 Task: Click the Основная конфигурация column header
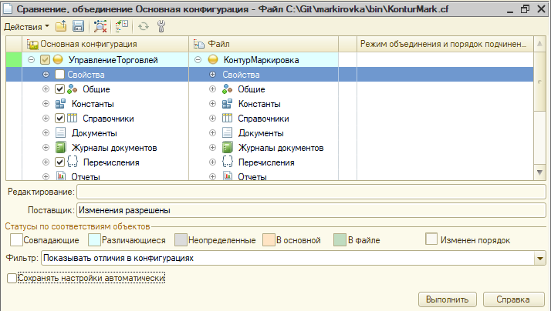pos(106,44)
